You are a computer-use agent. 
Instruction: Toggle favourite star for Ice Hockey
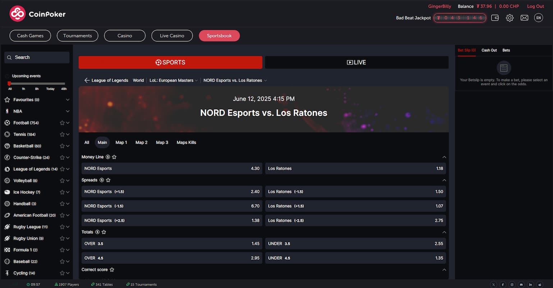pos(62,192)
